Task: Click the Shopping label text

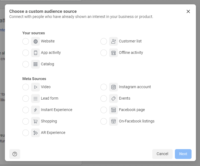Action: click(x=49, y=121)
